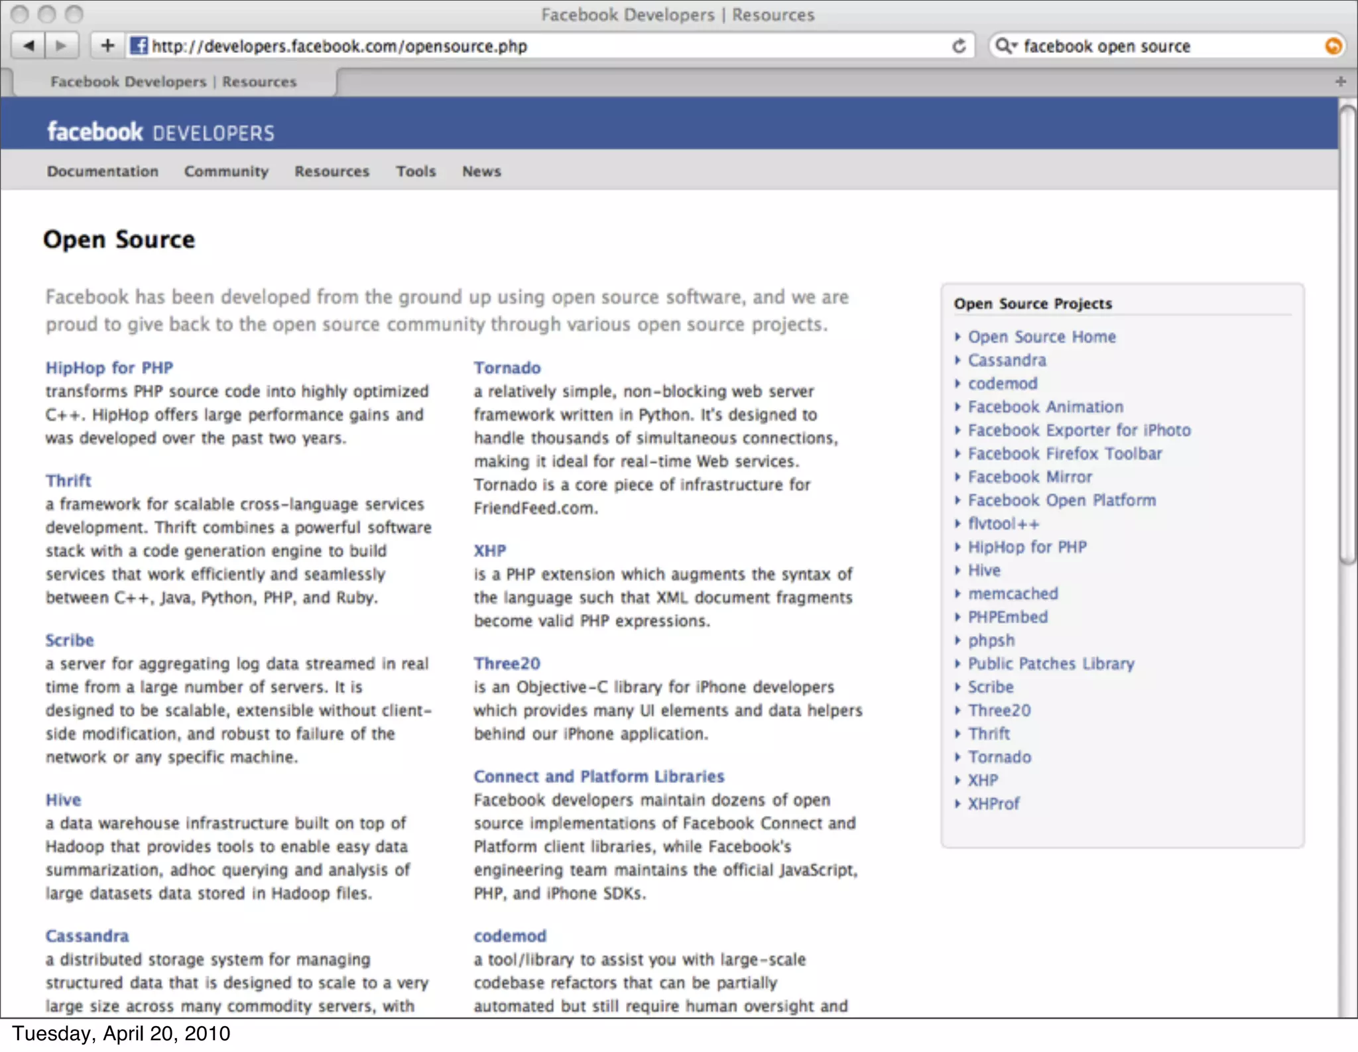Open the Tornado project heading link
Viewport: 1358px width, 1052px height.
[x=507, y=368]
